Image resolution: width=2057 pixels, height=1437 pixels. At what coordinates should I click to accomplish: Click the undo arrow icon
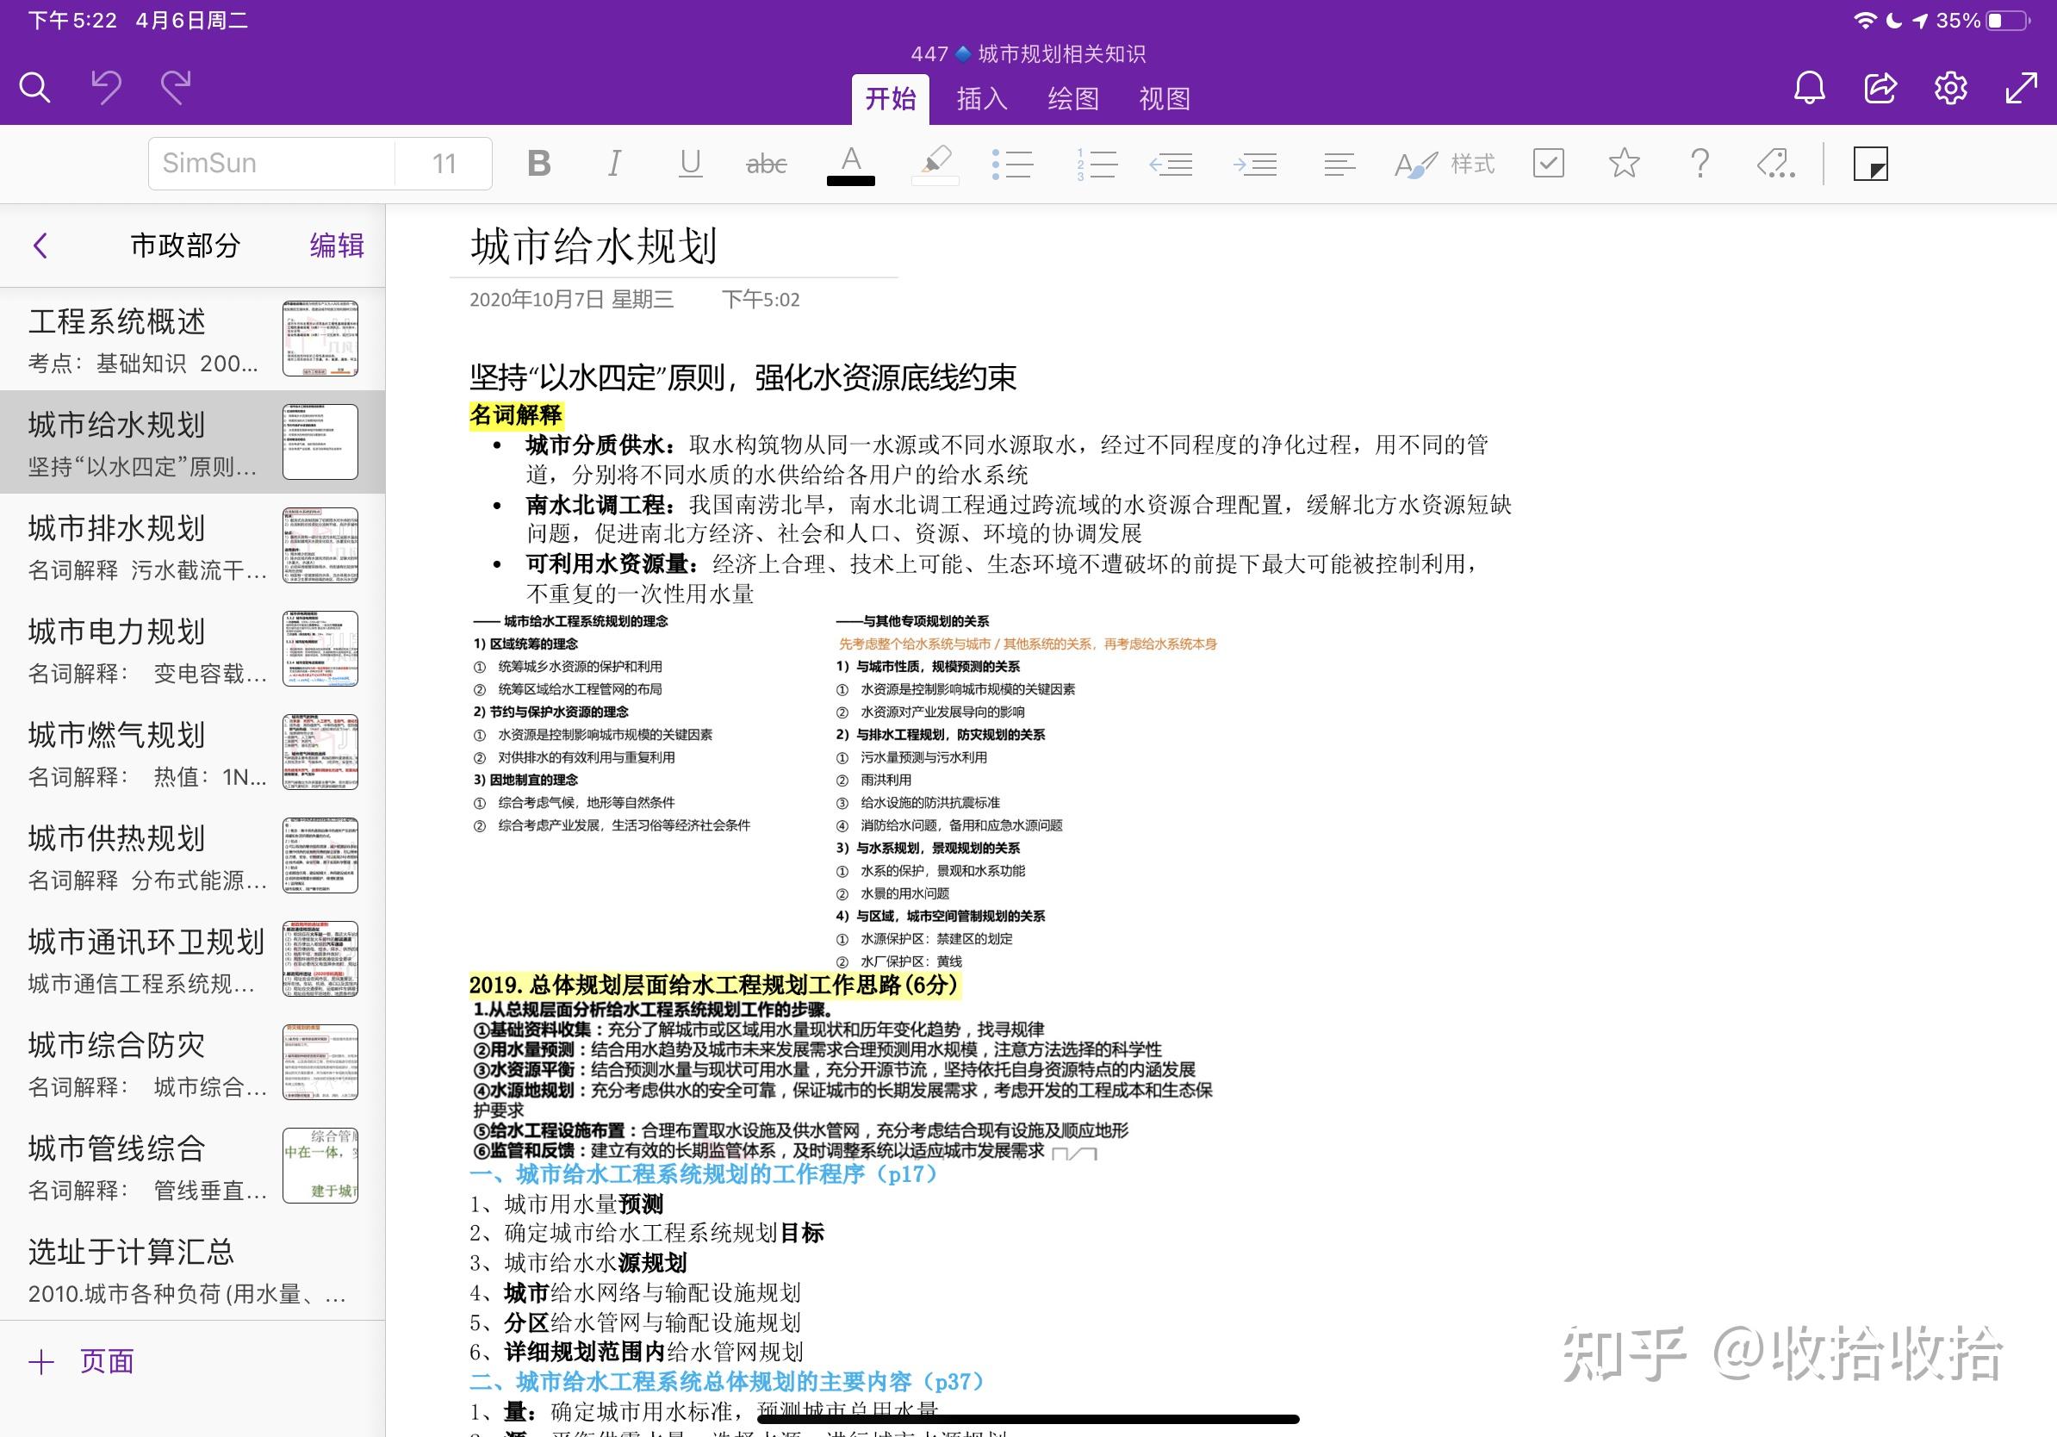click(x=106, y=88)
